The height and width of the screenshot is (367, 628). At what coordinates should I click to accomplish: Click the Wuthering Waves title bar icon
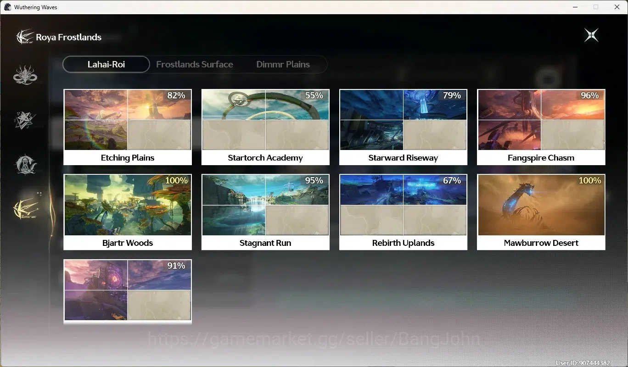(8, 7)
